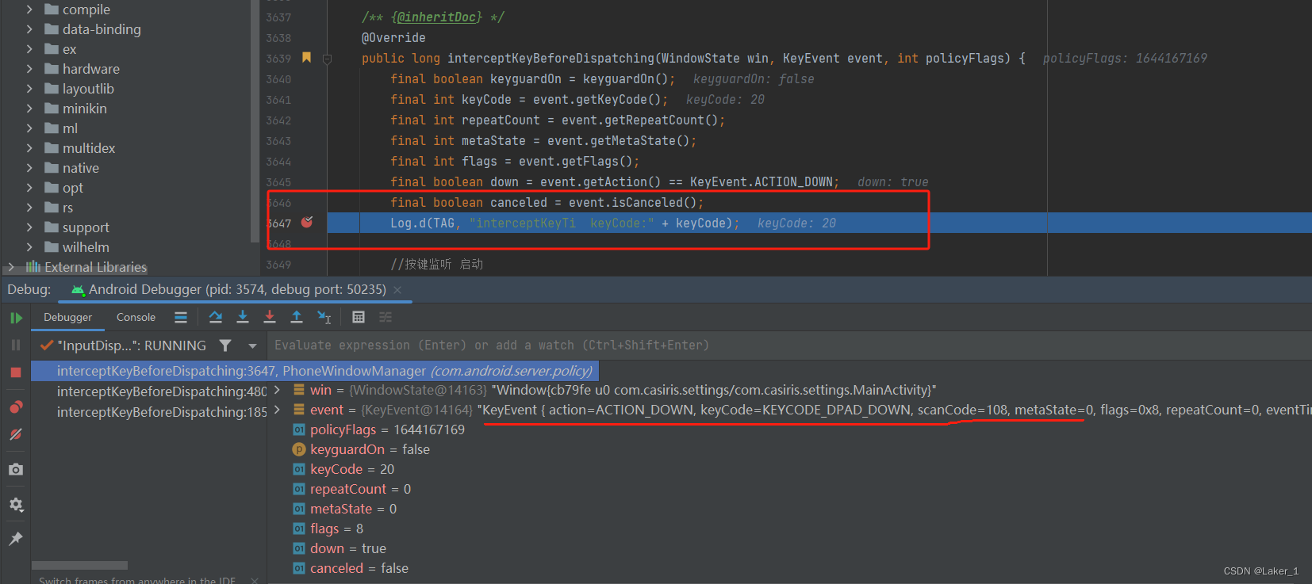Image resolution: width=1312 pixels, height=584 pixels.
Task: Switch to the Console tab
Action: (136, 318)
